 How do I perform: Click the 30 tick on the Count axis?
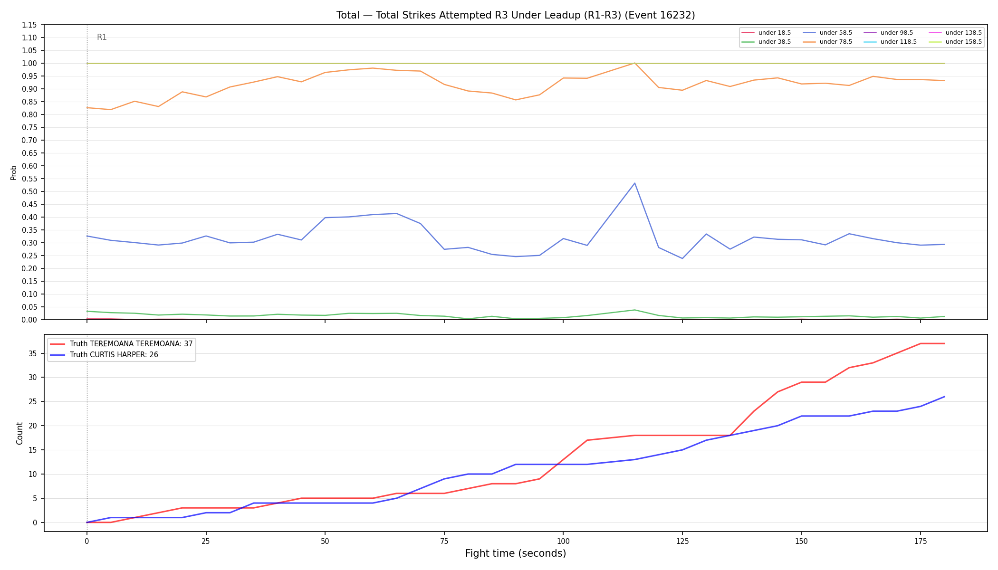[33, 378]
